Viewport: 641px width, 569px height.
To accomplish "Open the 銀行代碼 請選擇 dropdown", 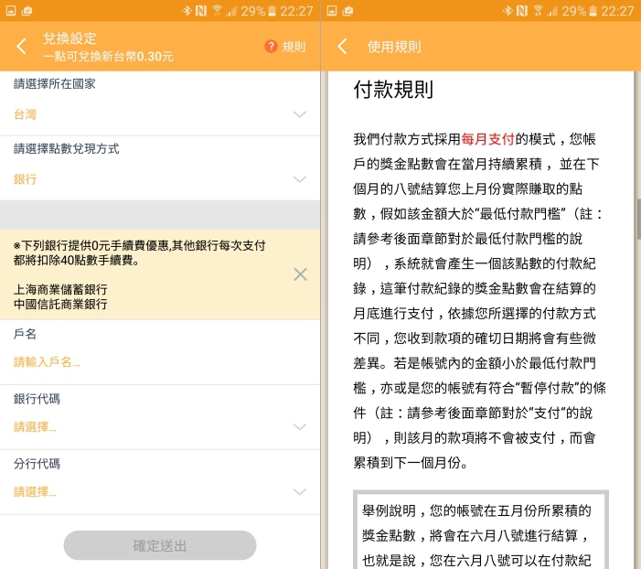I will pos(160,427).
